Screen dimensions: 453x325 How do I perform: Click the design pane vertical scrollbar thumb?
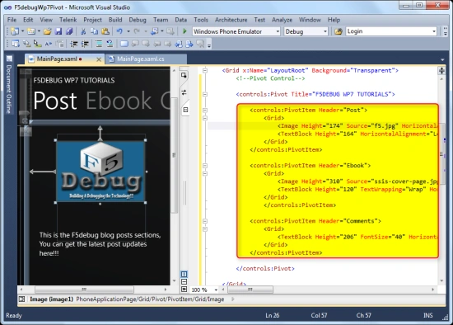click(x=174, y=155)
